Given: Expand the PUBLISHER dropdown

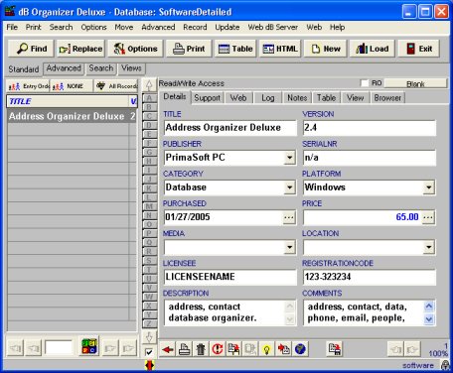Looking at the screenshot, I should pos(289,158).
